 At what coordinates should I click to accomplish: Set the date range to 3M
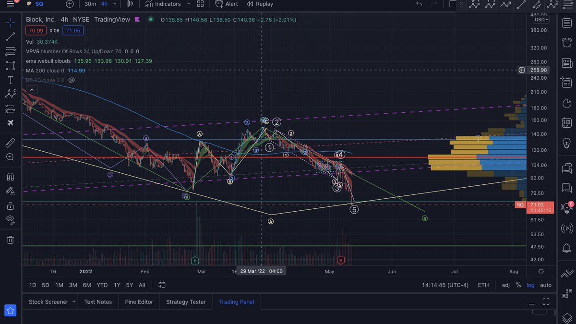pyautogui.click(x=72, y=285)
